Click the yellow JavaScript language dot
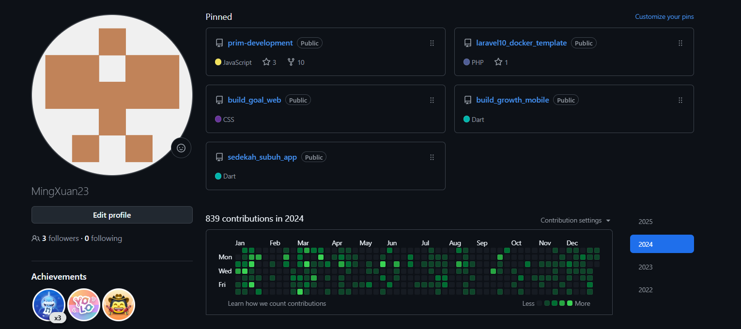Screen dimensions: 741x329 [218, 62]
